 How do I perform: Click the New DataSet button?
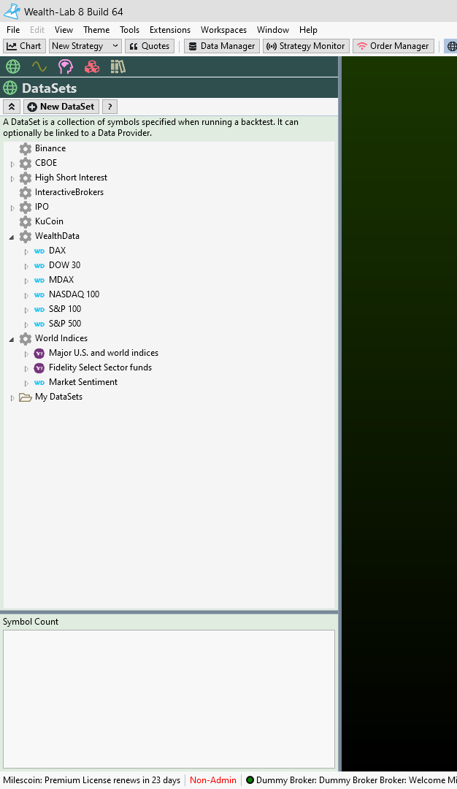61,107
